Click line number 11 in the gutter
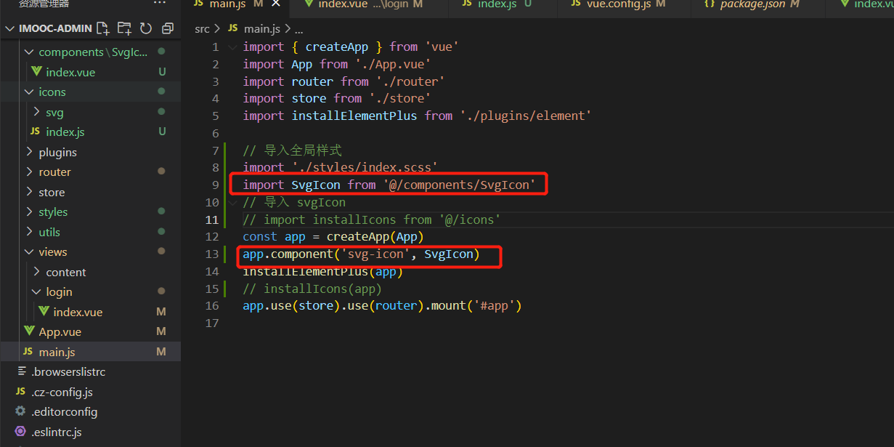The width and height of the screenshot is (894, 447). click(212, 220)
